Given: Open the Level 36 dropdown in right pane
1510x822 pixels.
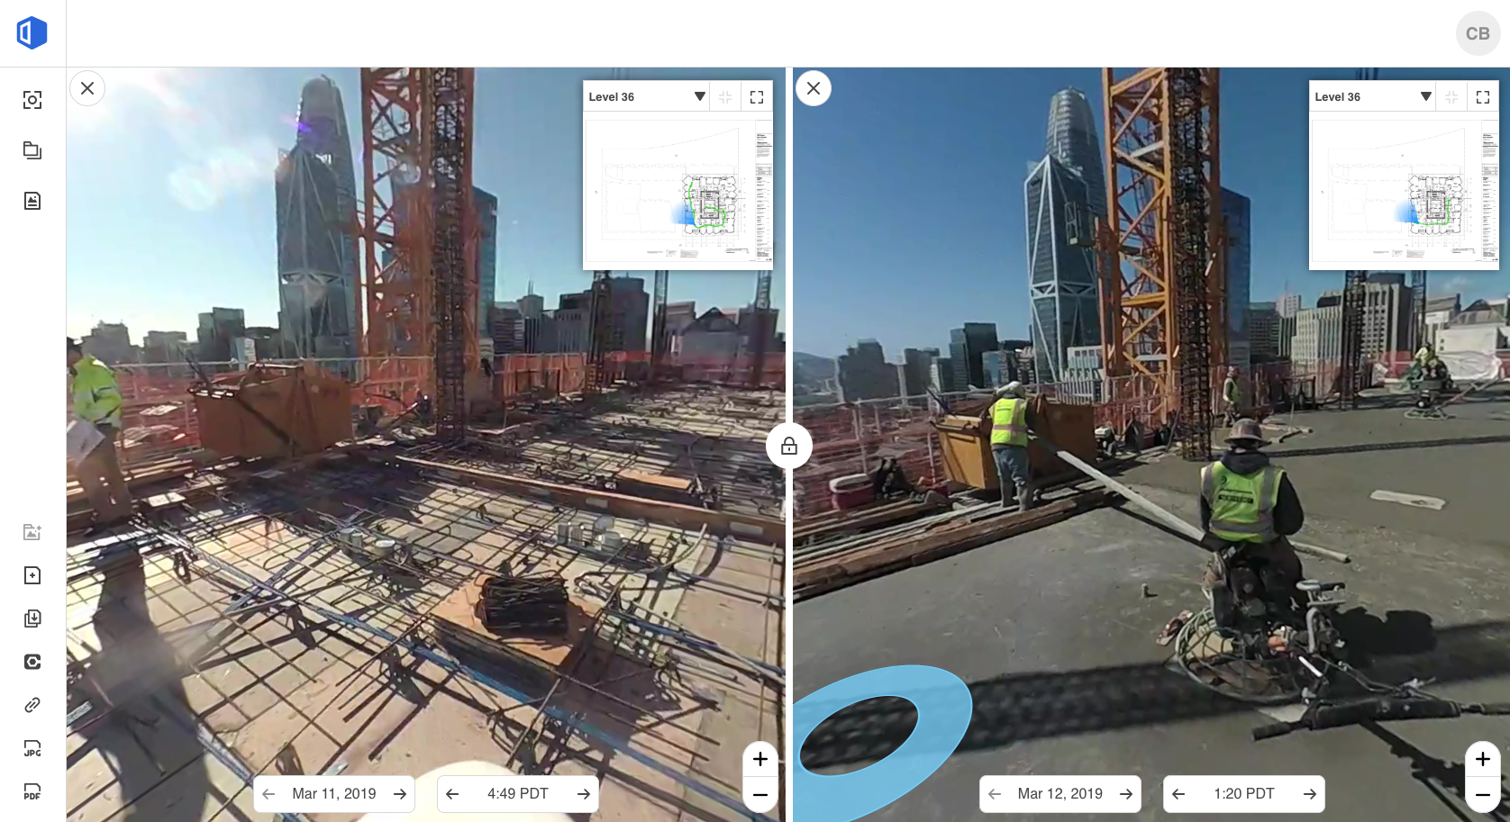Looking at the screenshot, I should [1425, 97].
